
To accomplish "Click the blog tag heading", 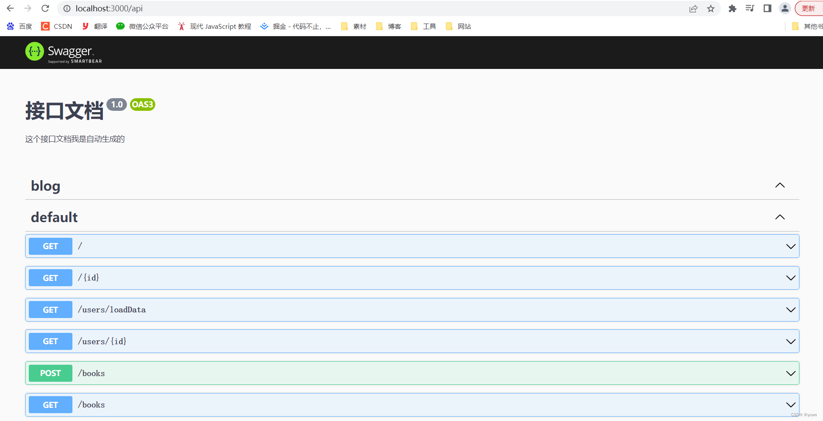I will [46, 186].
